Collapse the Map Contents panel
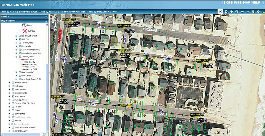Screen dimensions: 265x136 coord(46,21)
